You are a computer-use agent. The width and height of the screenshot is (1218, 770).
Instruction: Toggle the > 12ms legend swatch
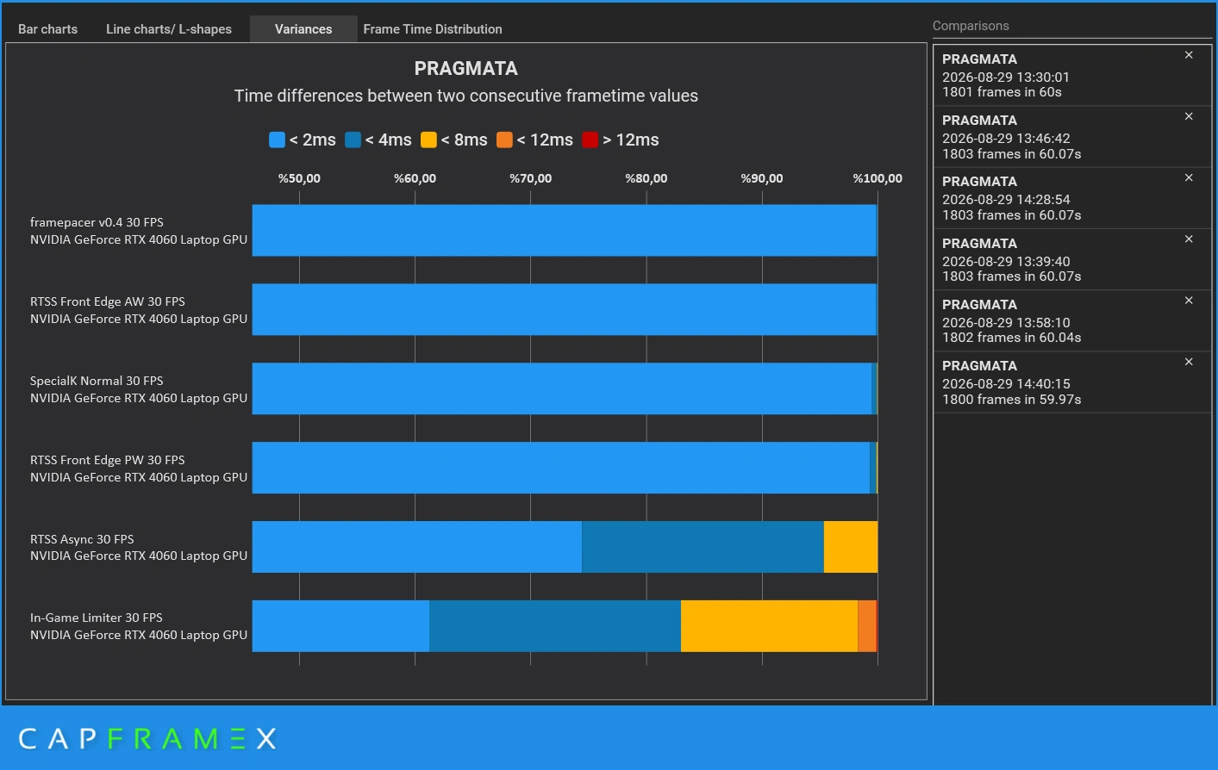coord(590,140)
